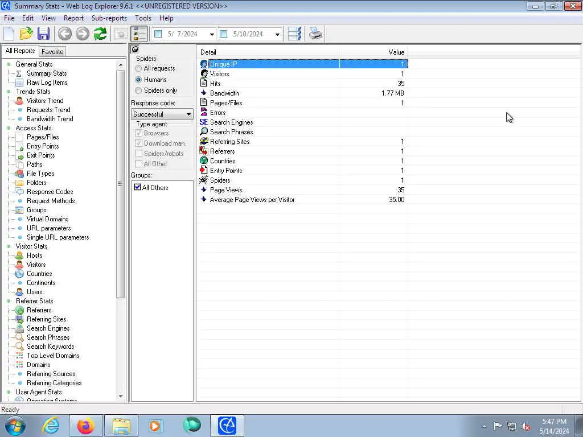Toggle the end date 5/10/2024 checkbox
This screenshot has width=583, height=437.
(223, 34)
